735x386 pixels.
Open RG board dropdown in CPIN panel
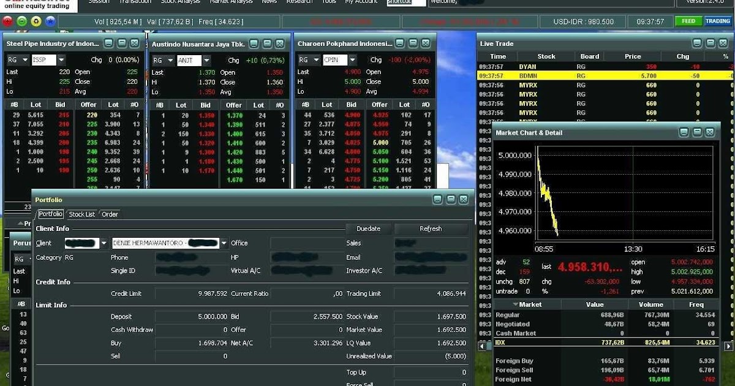[x=317, y=60]
